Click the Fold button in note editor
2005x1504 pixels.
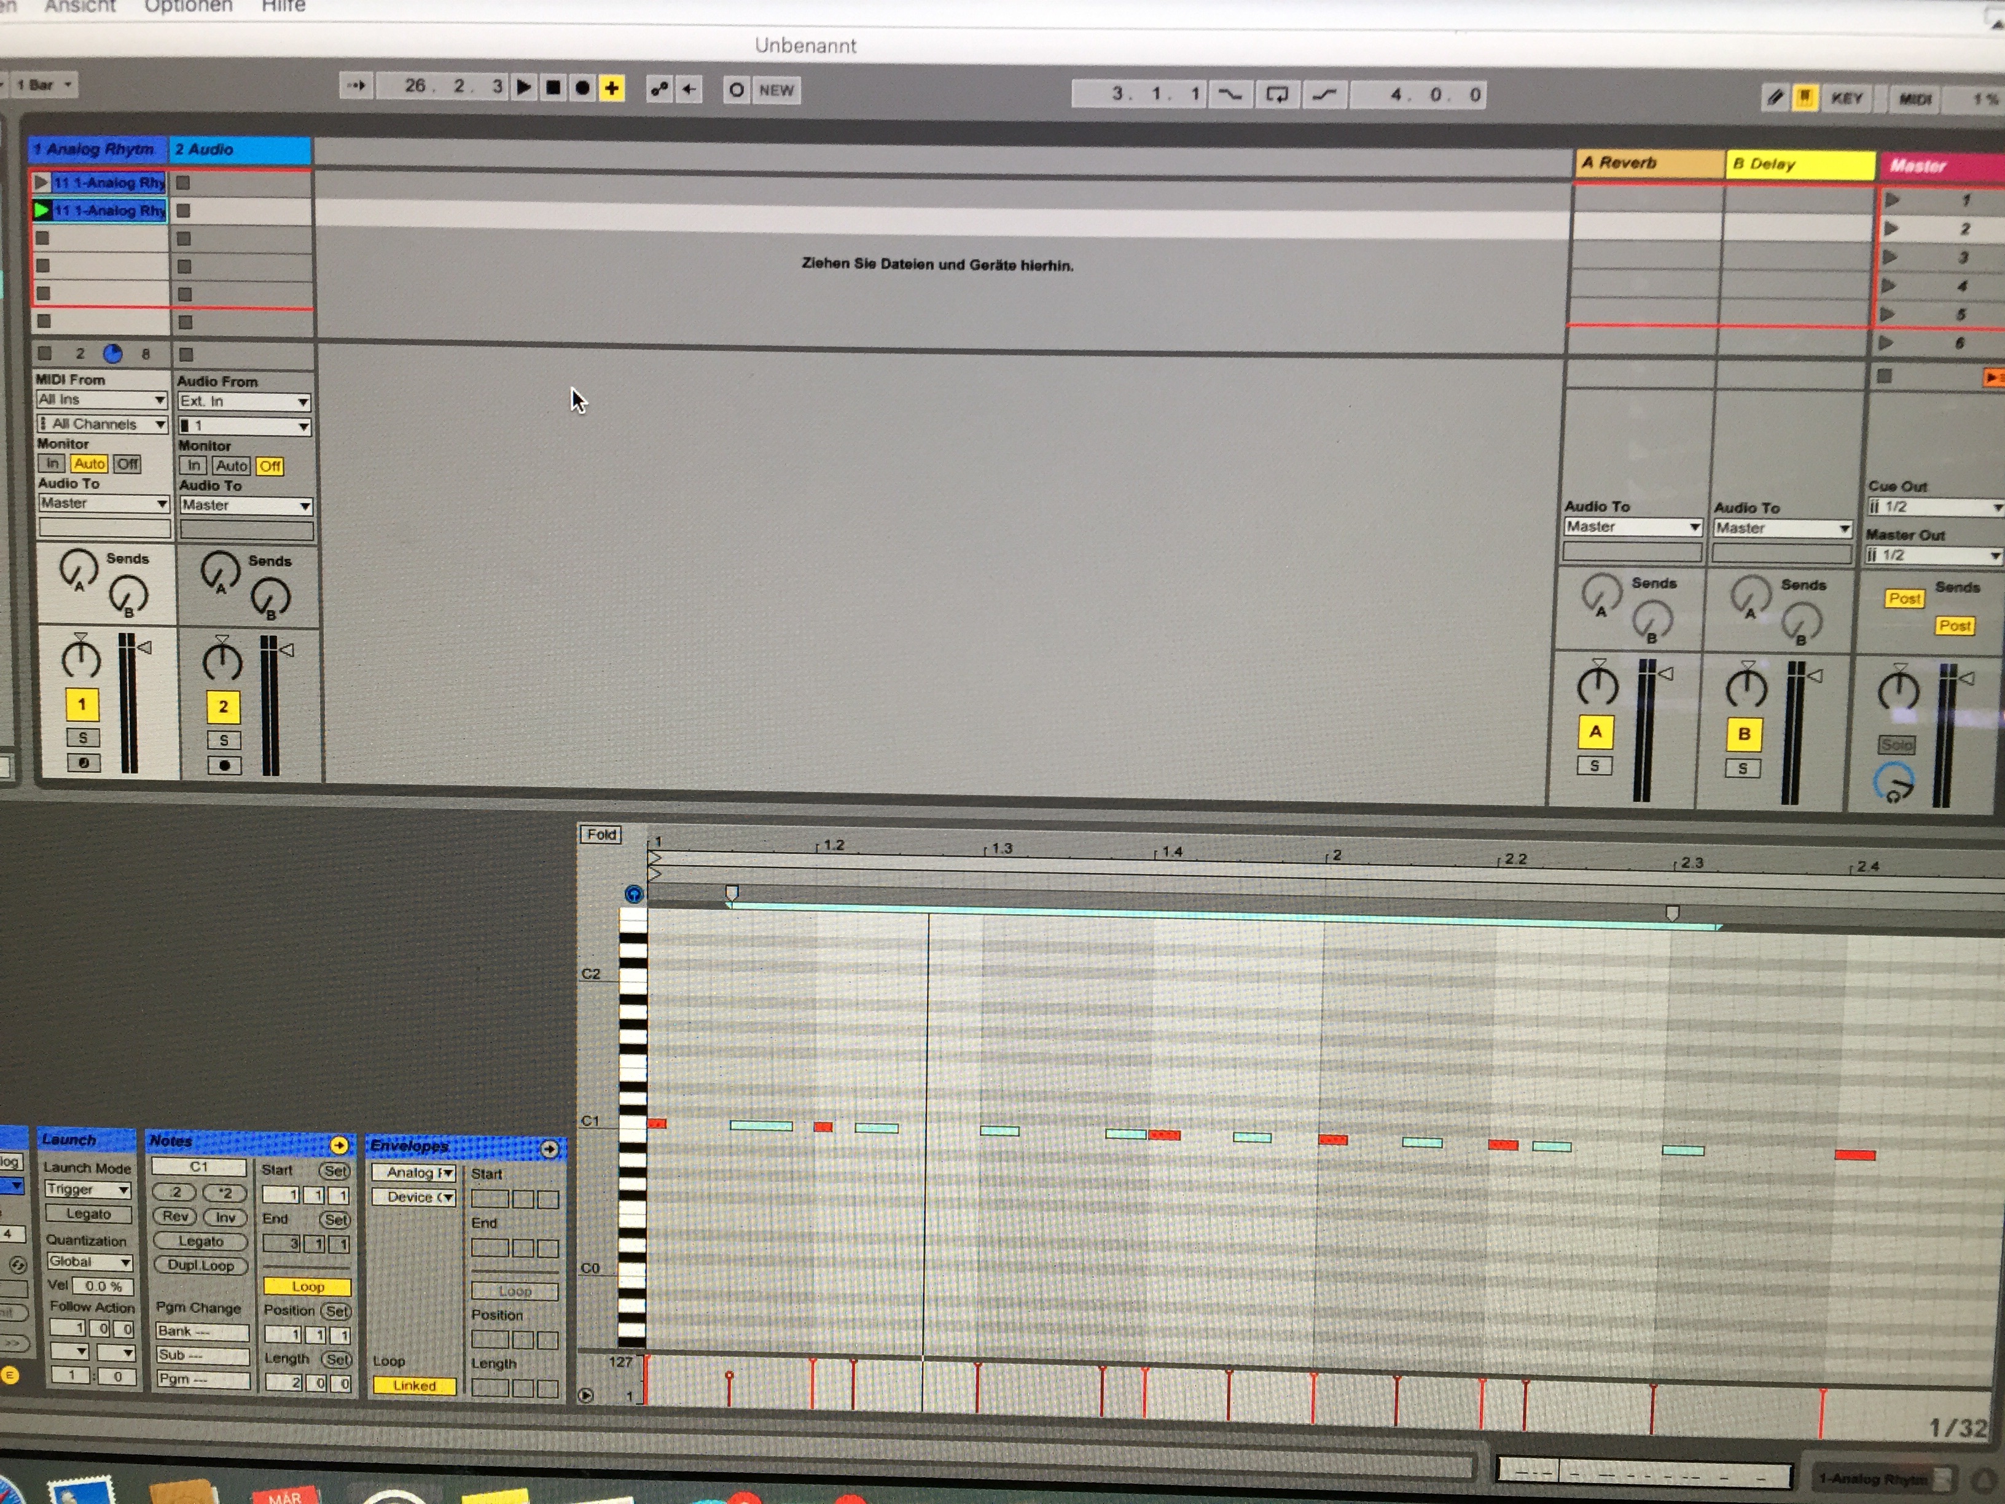click(601, 834)
